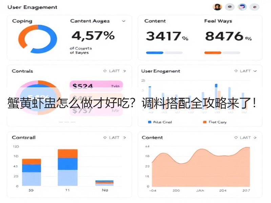Toggle the orange Fiet Cay legend

[x=215, y=122]
